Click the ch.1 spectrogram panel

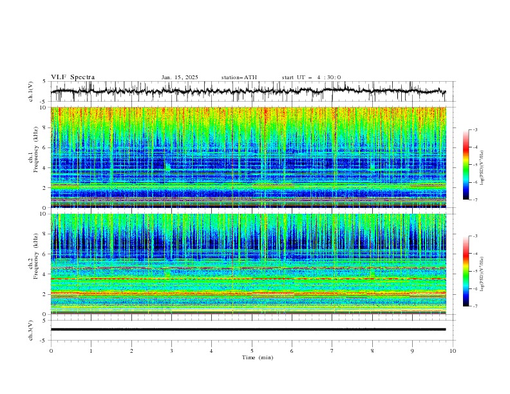tap(248, 157)
